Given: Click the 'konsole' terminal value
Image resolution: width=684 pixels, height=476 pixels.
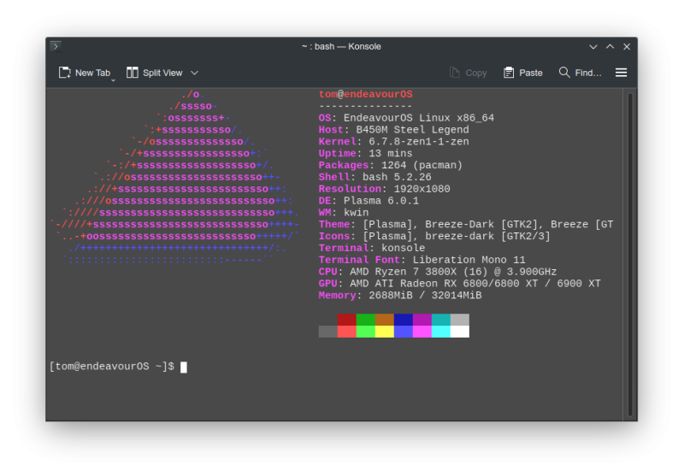Looking at the screenshot, I should [403, 248].
